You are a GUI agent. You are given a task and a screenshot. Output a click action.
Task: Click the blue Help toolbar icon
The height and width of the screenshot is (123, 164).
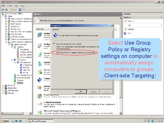point(20,10)
